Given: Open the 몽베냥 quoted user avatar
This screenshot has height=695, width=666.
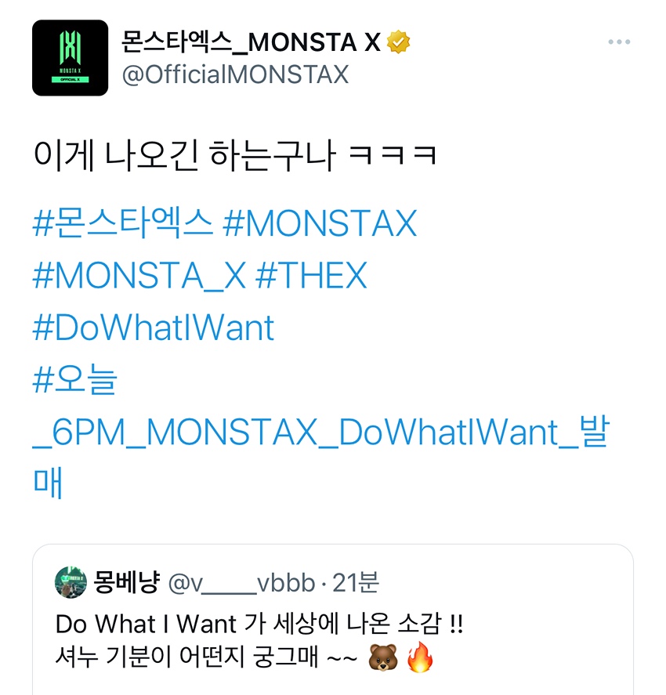Looking at the screenshot, I should click(x=71, y=582).
